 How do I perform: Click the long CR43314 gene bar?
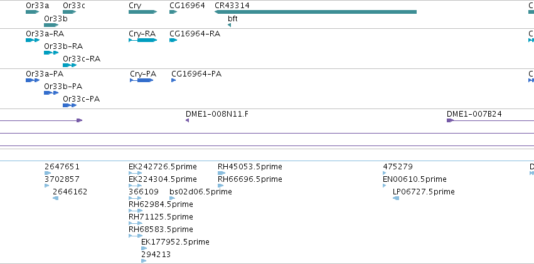click(x=316, y=12)
